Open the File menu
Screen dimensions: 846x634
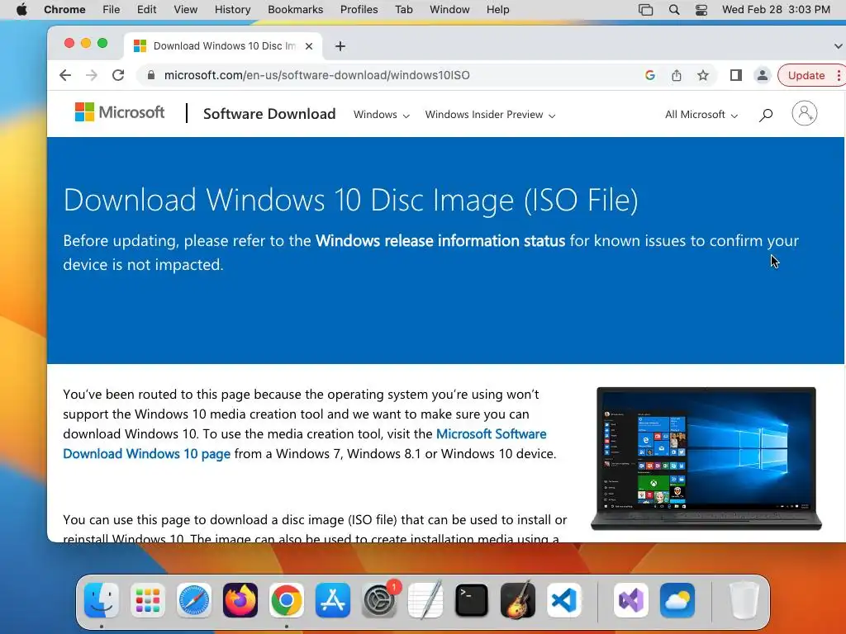(x=112, y=10)
